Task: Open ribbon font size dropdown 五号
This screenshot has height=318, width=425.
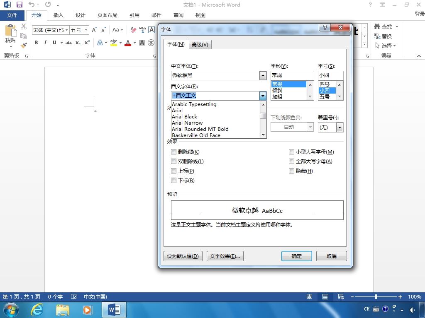Action: pyautogui.click(x=86, y=30)
